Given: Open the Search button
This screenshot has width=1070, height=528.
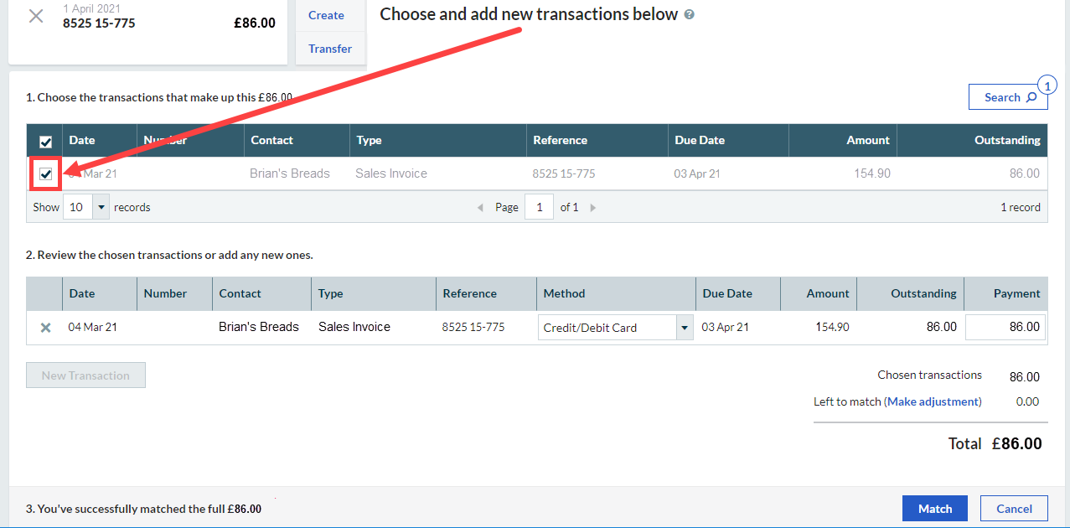Looking at the screenshot, I should tap(1008, 97).
